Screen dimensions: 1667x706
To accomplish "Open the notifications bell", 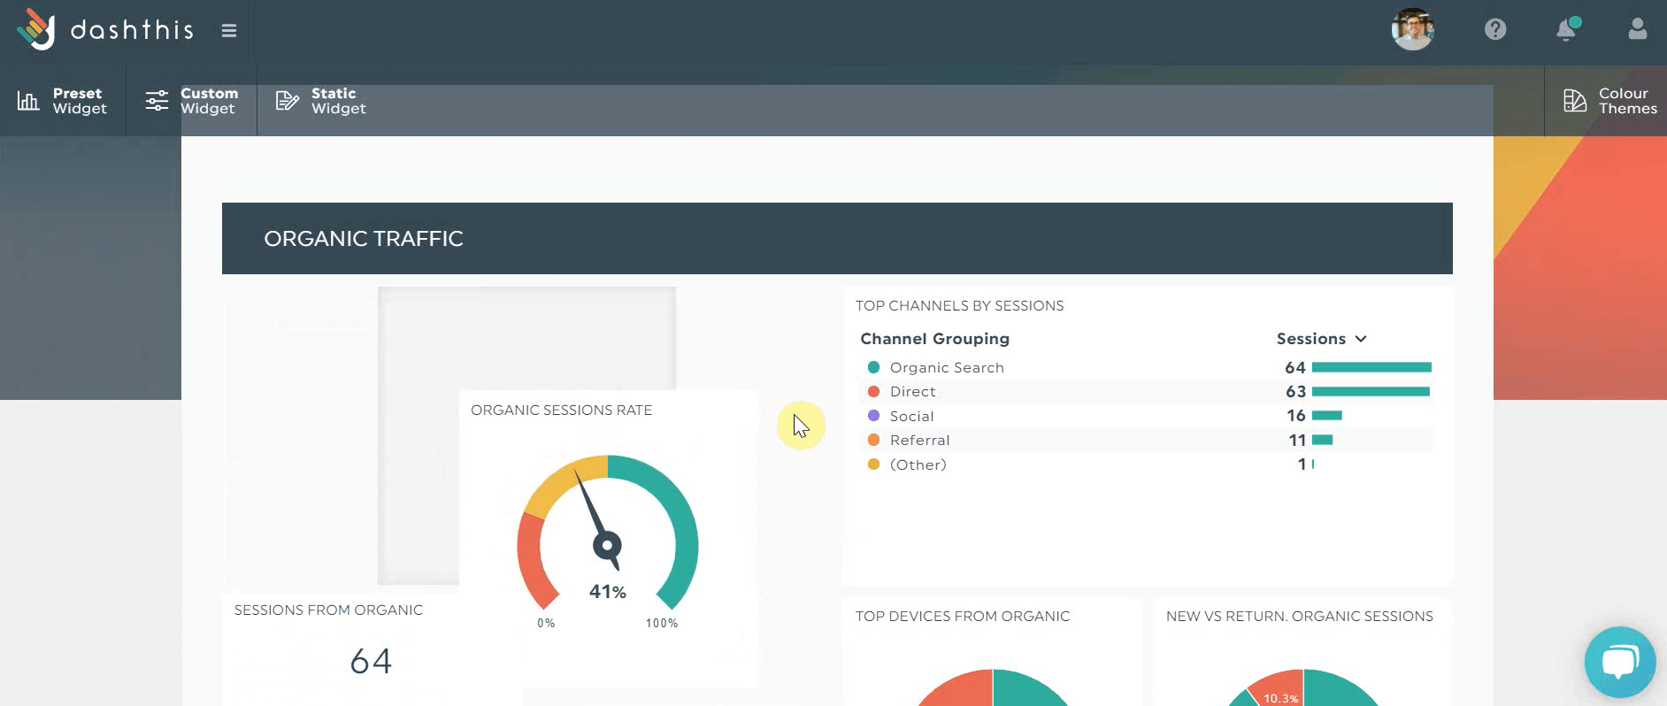I will [1567, 29].
